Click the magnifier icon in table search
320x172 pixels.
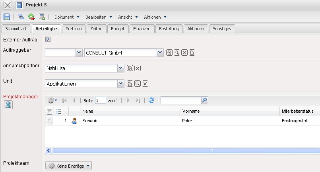tap(204, 100)
